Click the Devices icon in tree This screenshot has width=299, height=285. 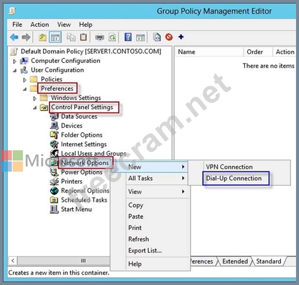pos(54,126)
